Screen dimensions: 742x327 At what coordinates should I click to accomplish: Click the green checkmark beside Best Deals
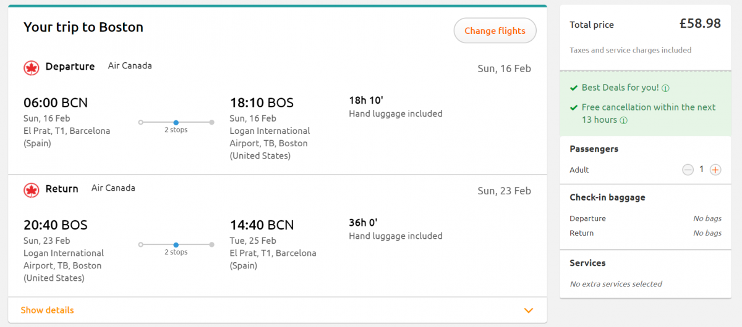(x=574, y=88)
